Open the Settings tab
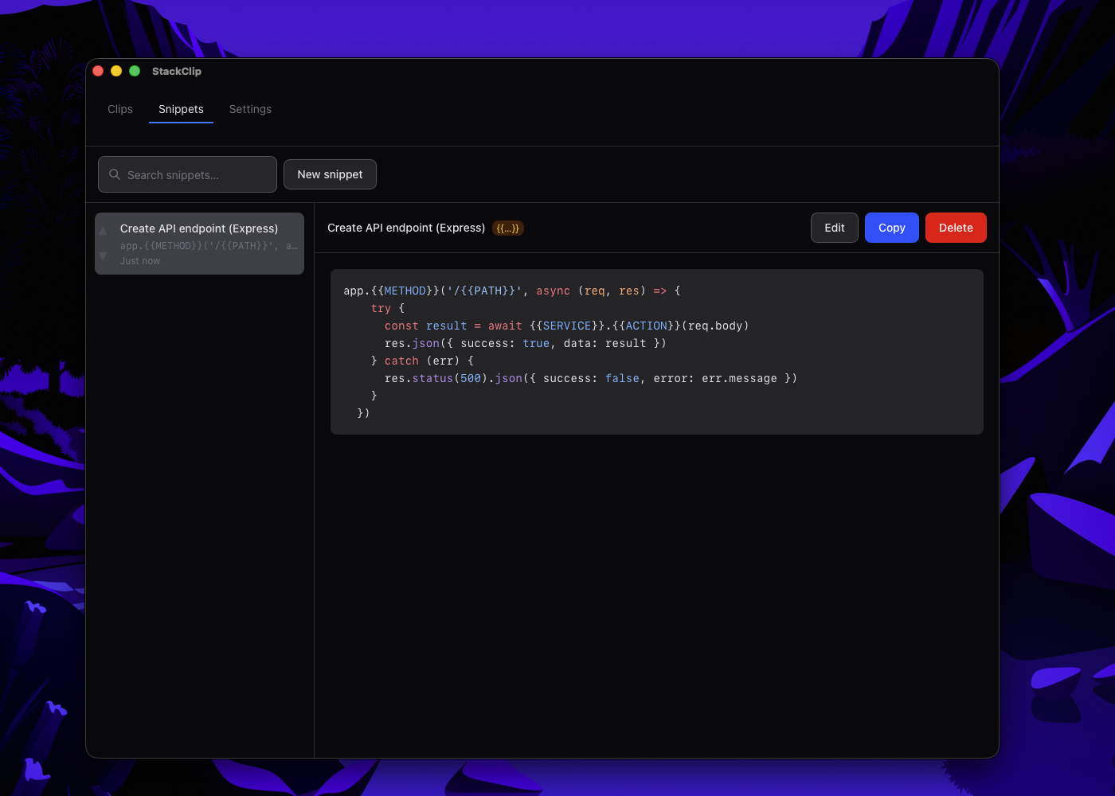Viewport: 1115px width, 796px height. tap(250, 109)
